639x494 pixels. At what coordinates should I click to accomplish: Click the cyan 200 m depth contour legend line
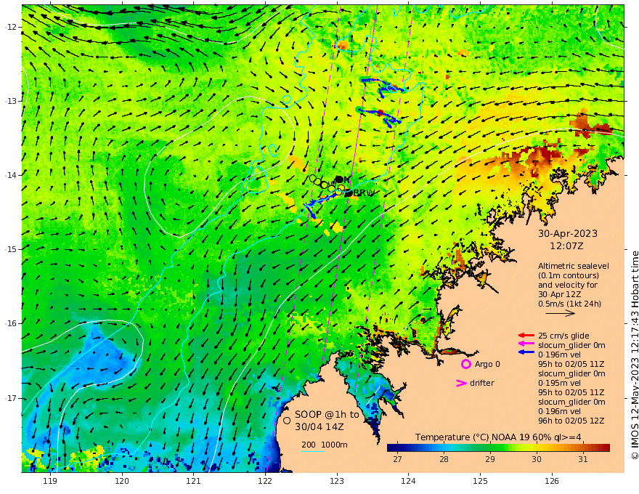pyautogui.click(x=312, y=451)
